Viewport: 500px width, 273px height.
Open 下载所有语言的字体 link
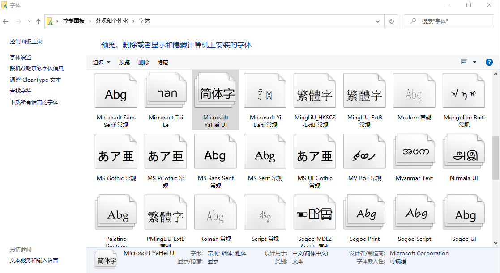34,102
